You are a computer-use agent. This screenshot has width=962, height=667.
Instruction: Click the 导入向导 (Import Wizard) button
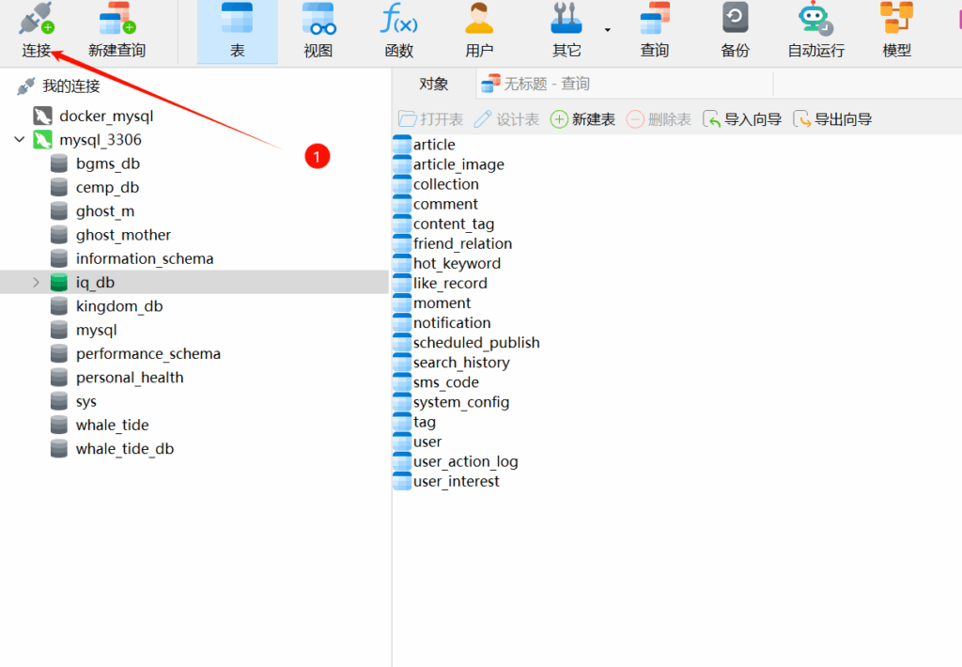click(x=742, y=119)
